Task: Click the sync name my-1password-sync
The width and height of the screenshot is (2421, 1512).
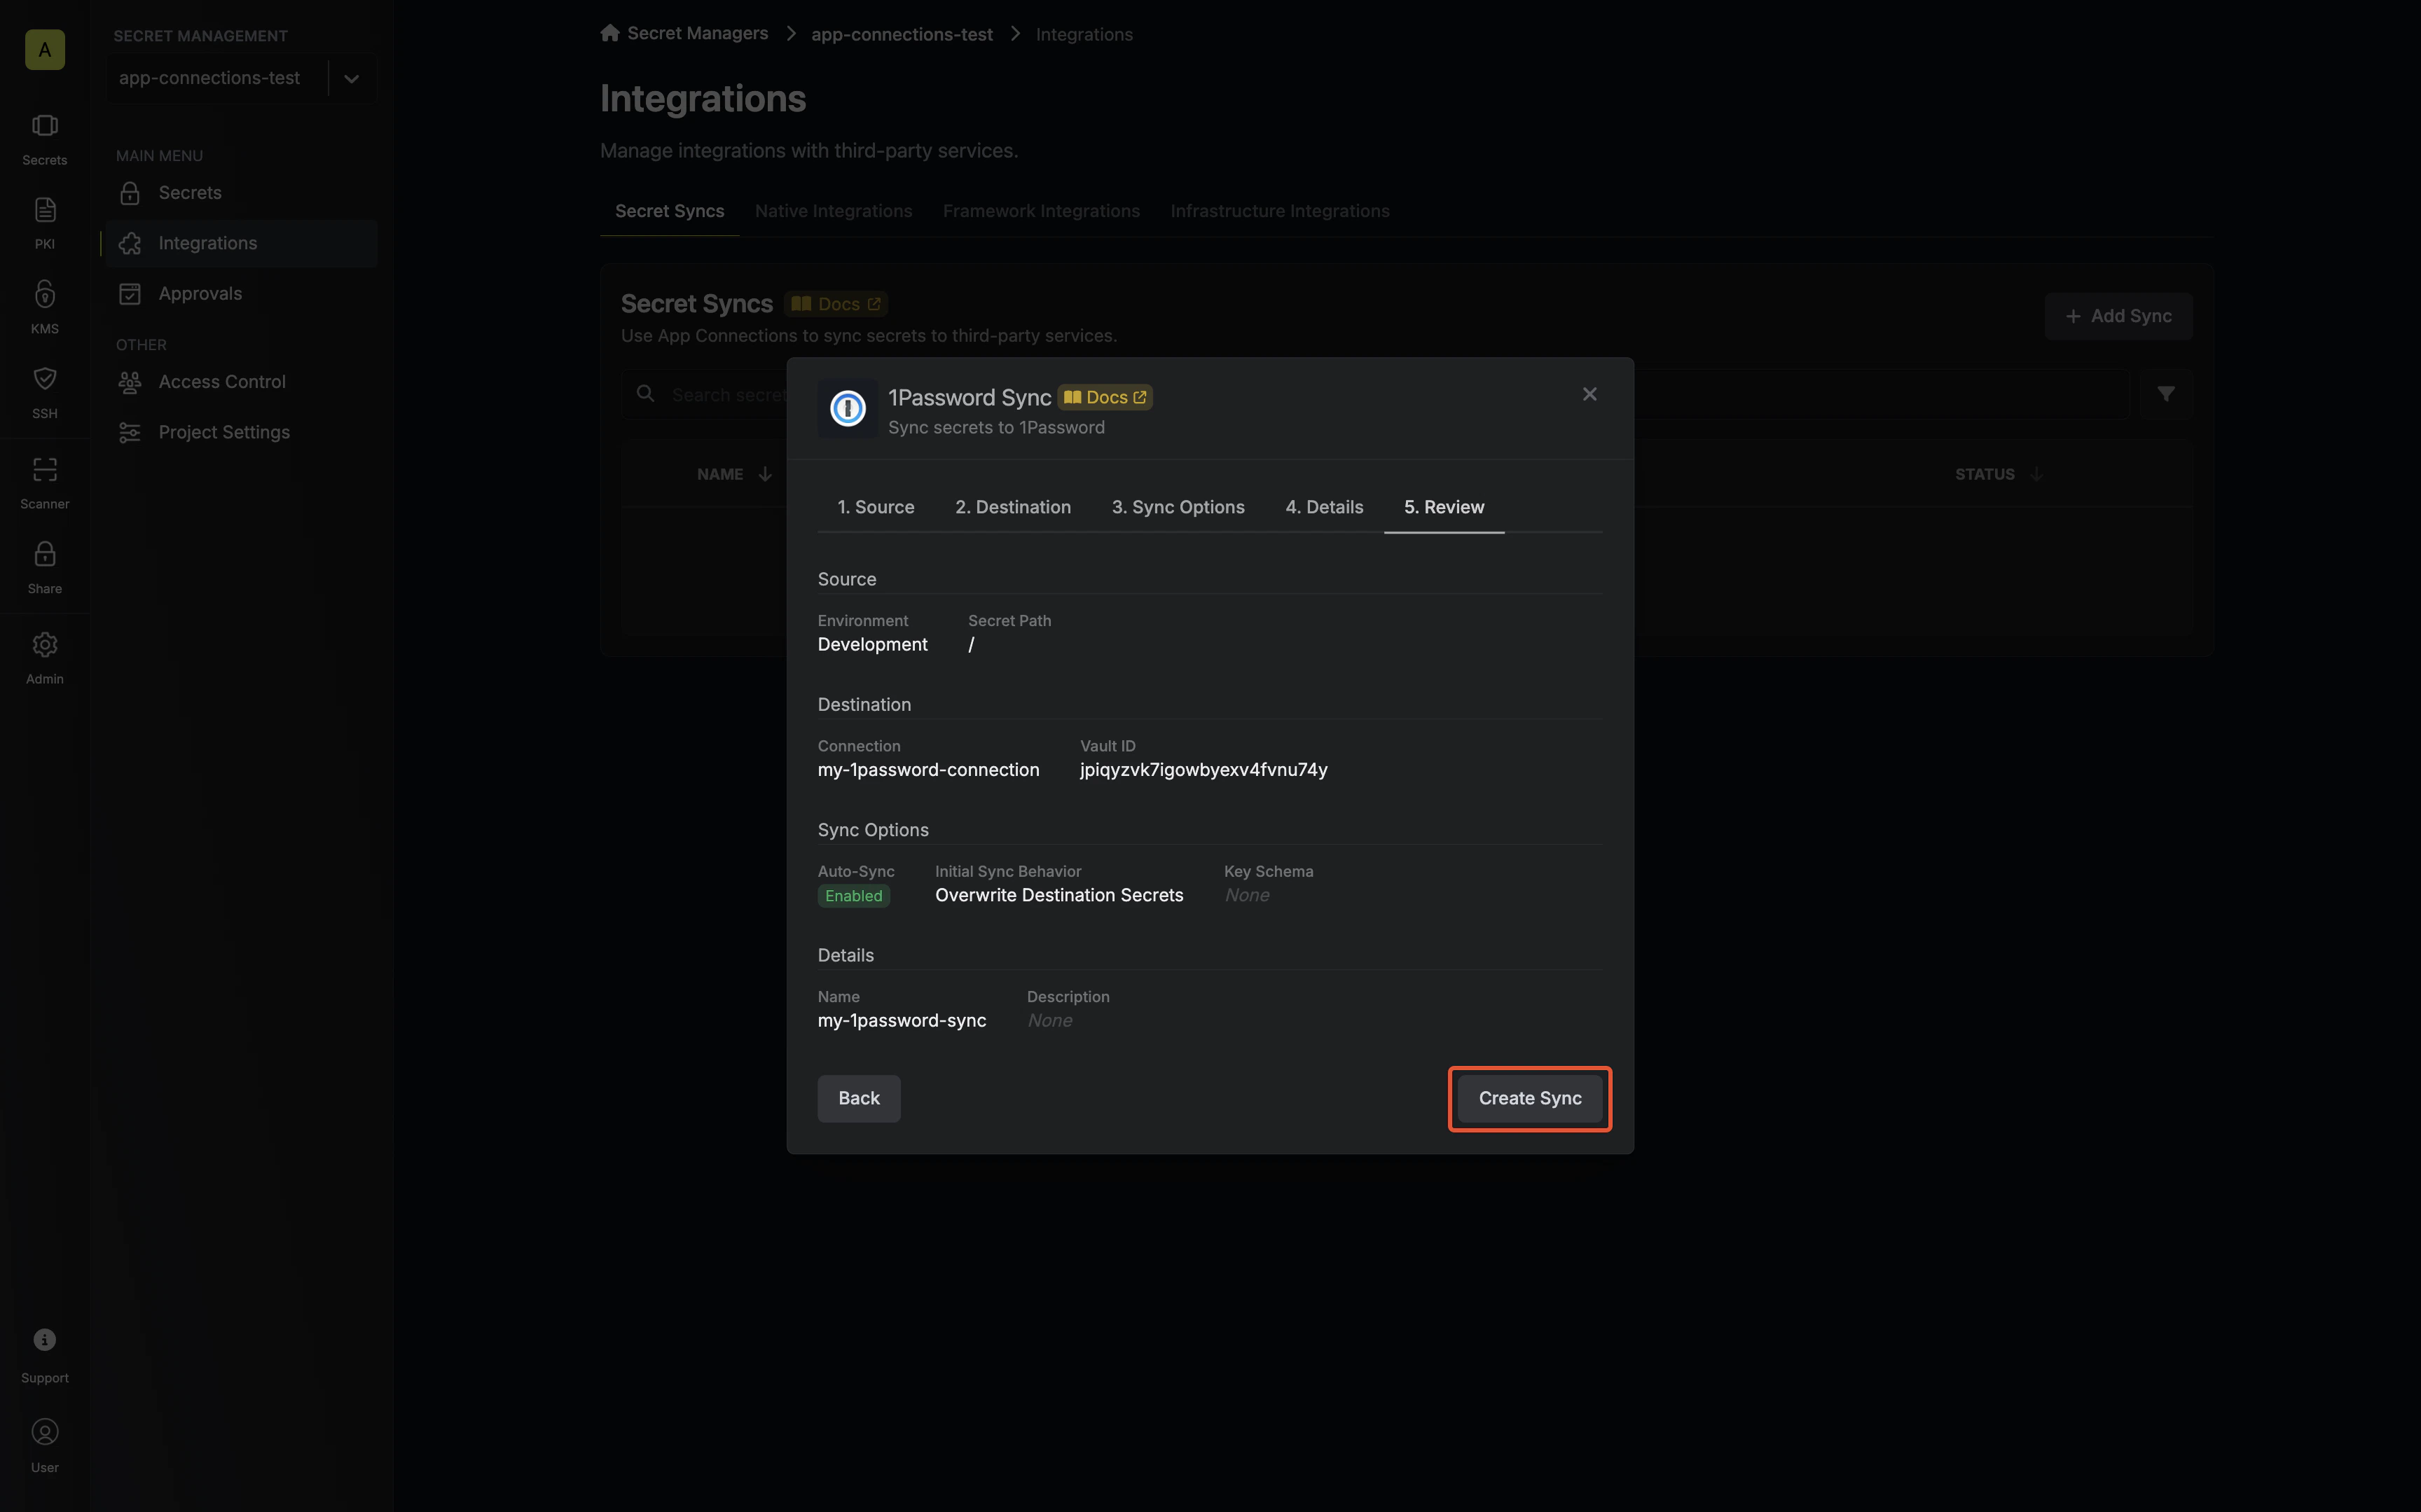Action: (x=901, y=1021)
